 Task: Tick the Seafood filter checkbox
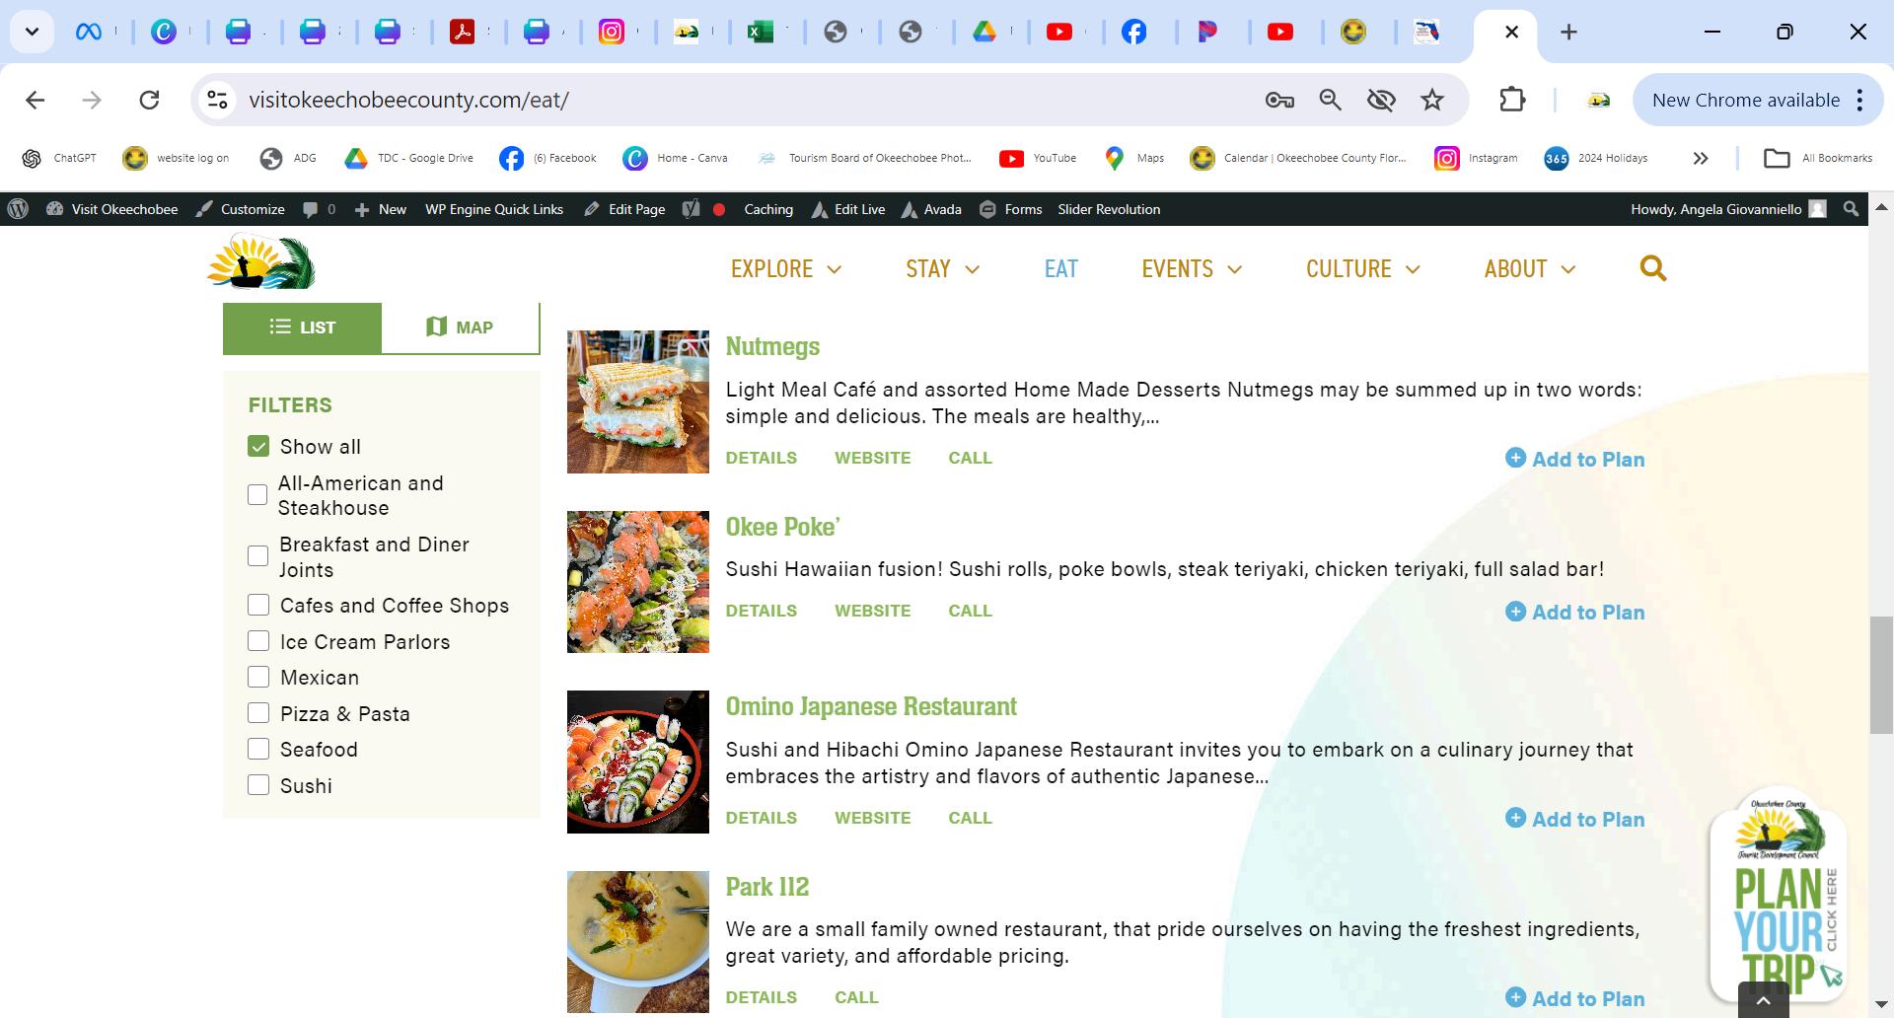258,749
